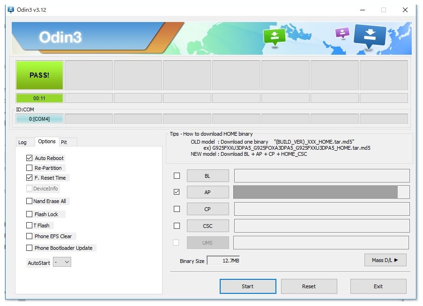Screen dimensions: 423x306
Task: Click the Reset button
Action: pyautogui.click(x=309, y=286)
